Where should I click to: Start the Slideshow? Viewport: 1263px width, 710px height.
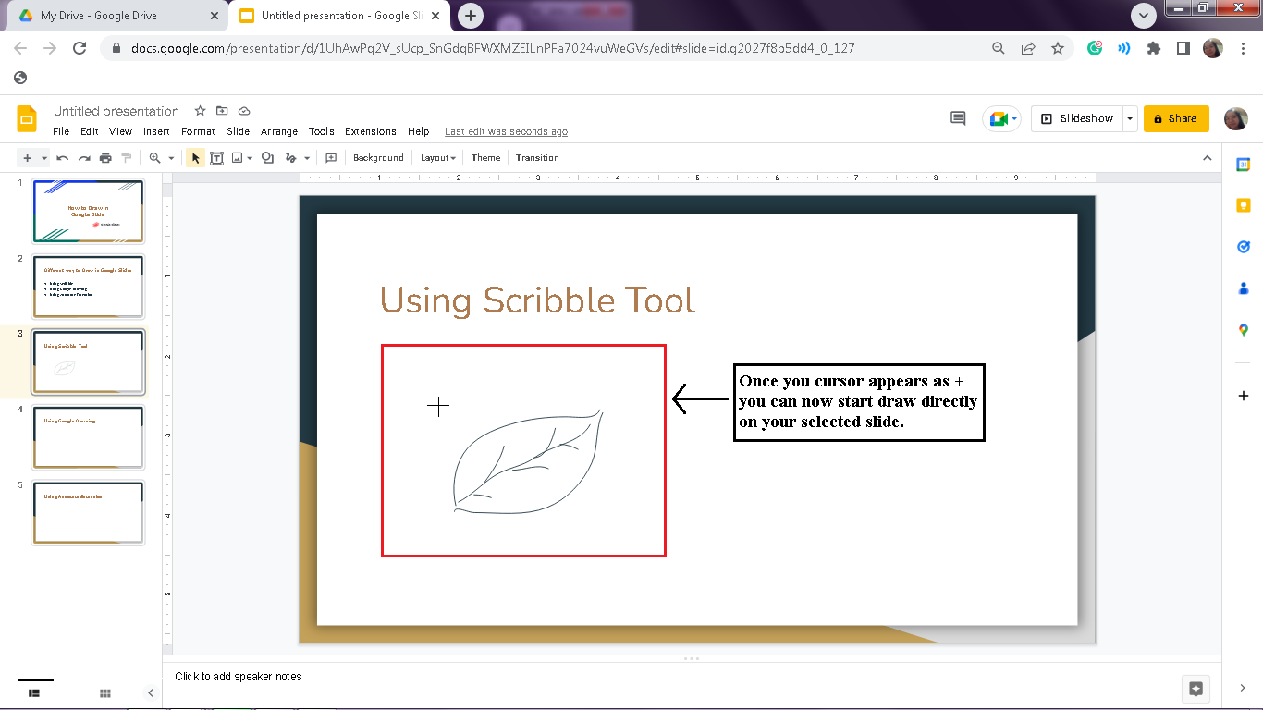[1077, 118]
